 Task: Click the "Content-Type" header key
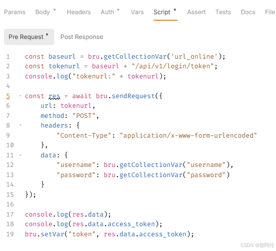(84, 136)
